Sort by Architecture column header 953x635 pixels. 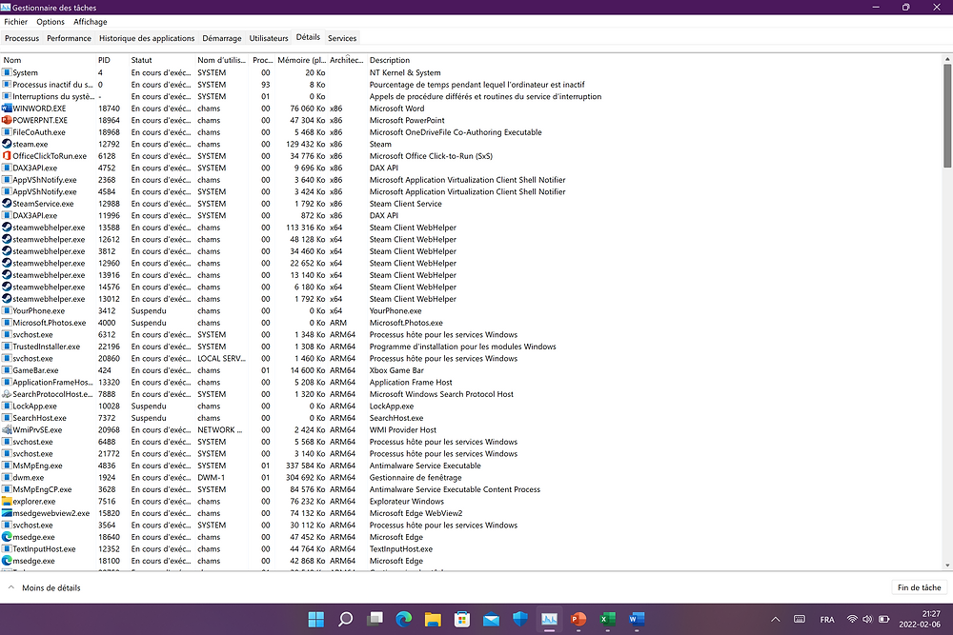pos(347,60)
